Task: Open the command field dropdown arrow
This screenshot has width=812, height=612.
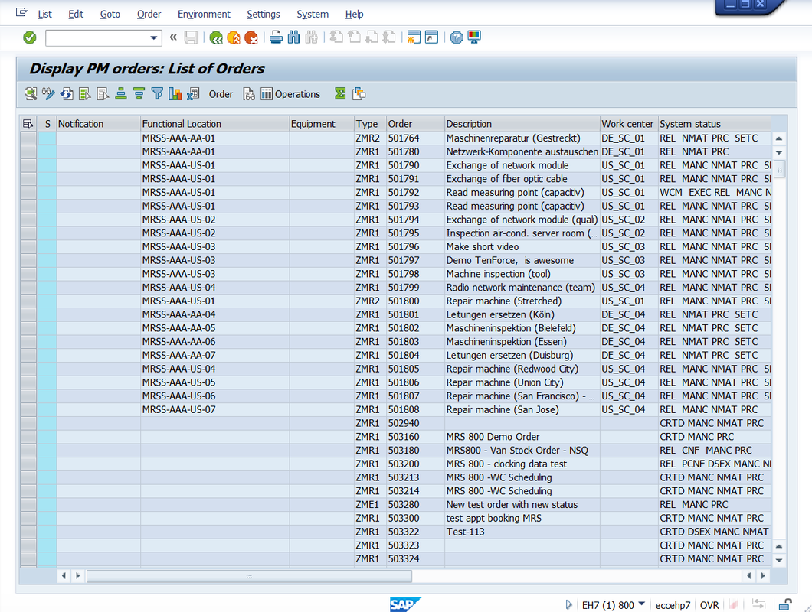Action: click(153, 37)
